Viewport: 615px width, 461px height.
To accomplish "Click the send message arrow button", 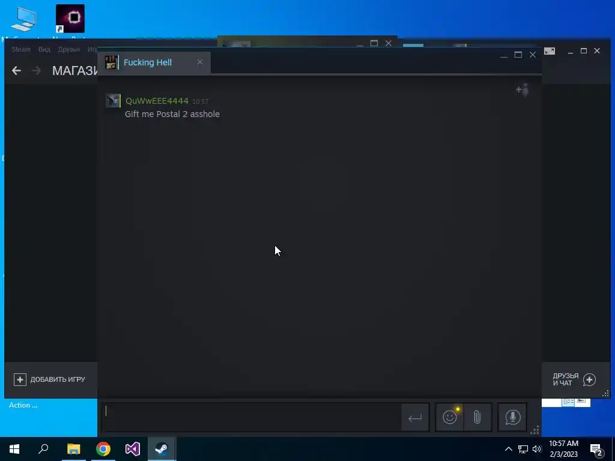I will pyautogui.click(x=415, y=418).
